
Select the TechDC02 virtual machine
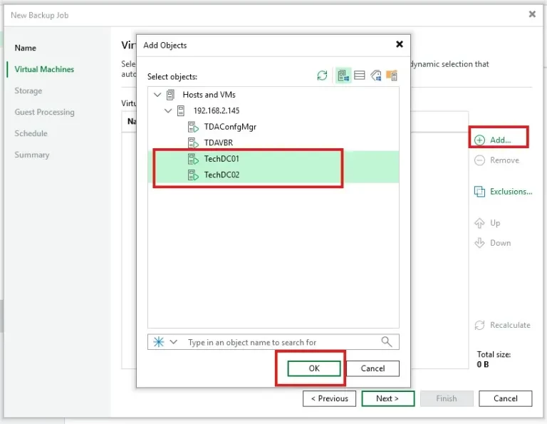coord(222,175)
